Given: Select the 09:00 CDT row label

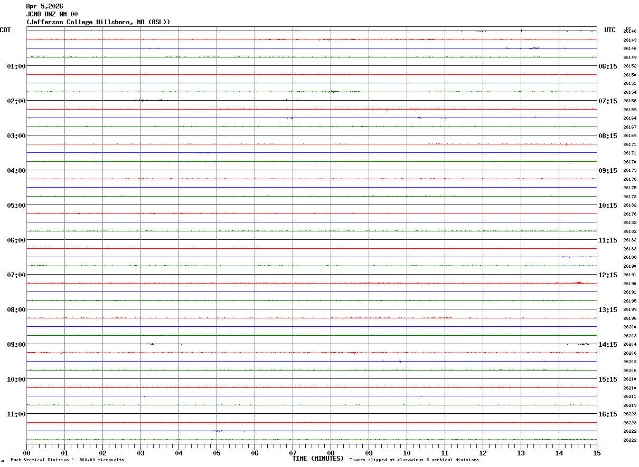Looking at the screenshot, I should click(16, 344).
